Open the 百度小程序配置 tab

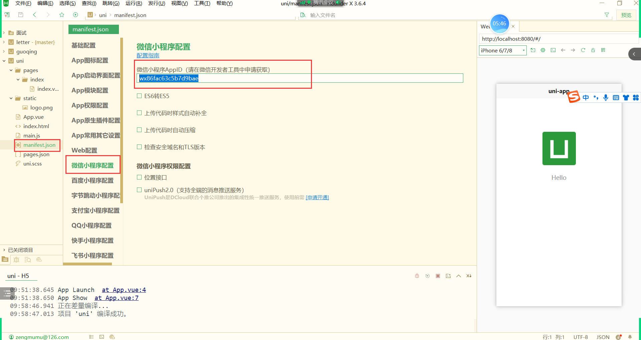(93, 181)
